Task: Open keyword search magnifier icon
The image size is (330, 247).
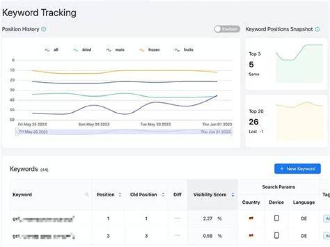Action: [87, 195]
